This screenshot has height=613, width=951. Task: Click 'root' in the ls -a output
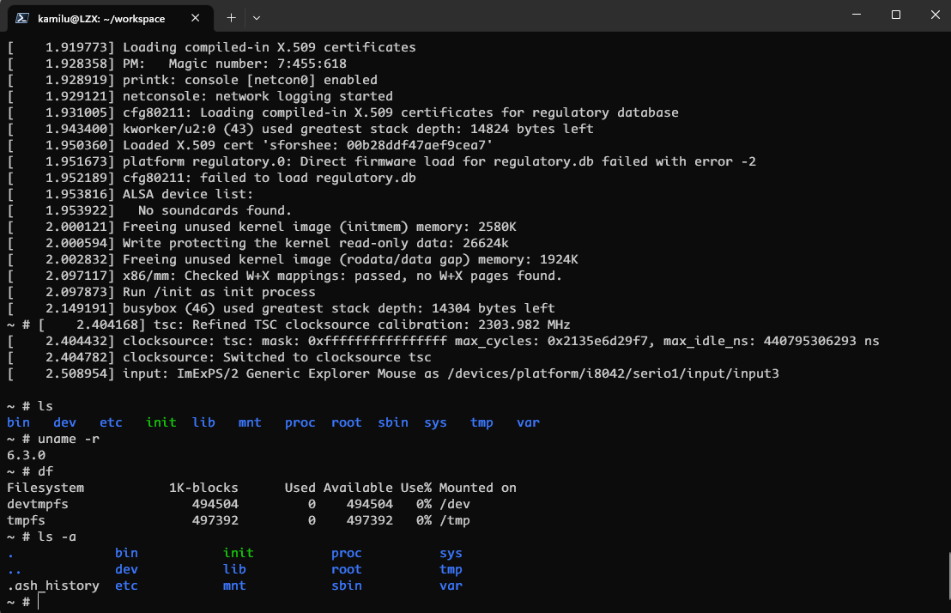[x=346, y=569]
